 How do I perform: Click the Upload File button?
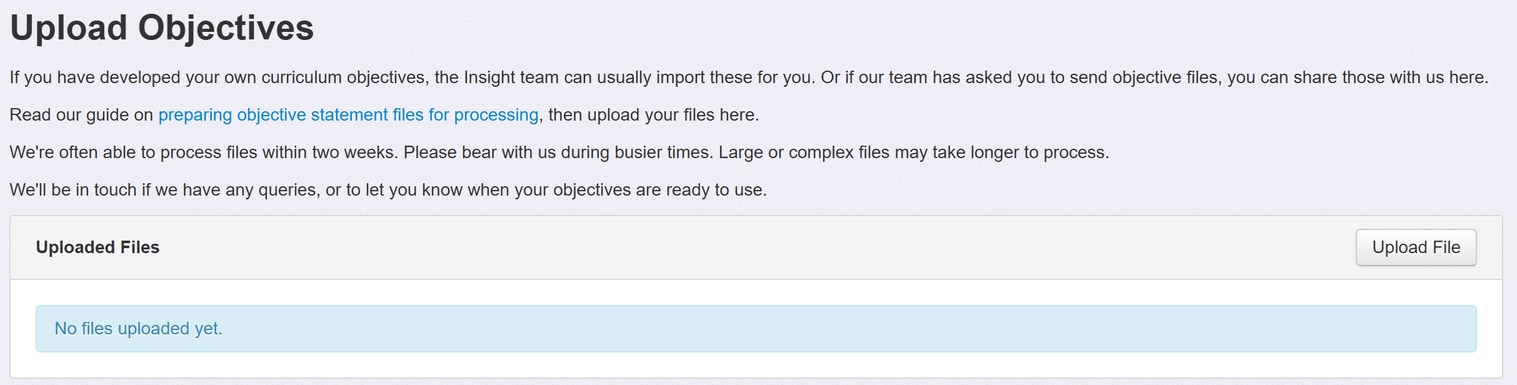pyautogui.click(x=1416, y=247)
